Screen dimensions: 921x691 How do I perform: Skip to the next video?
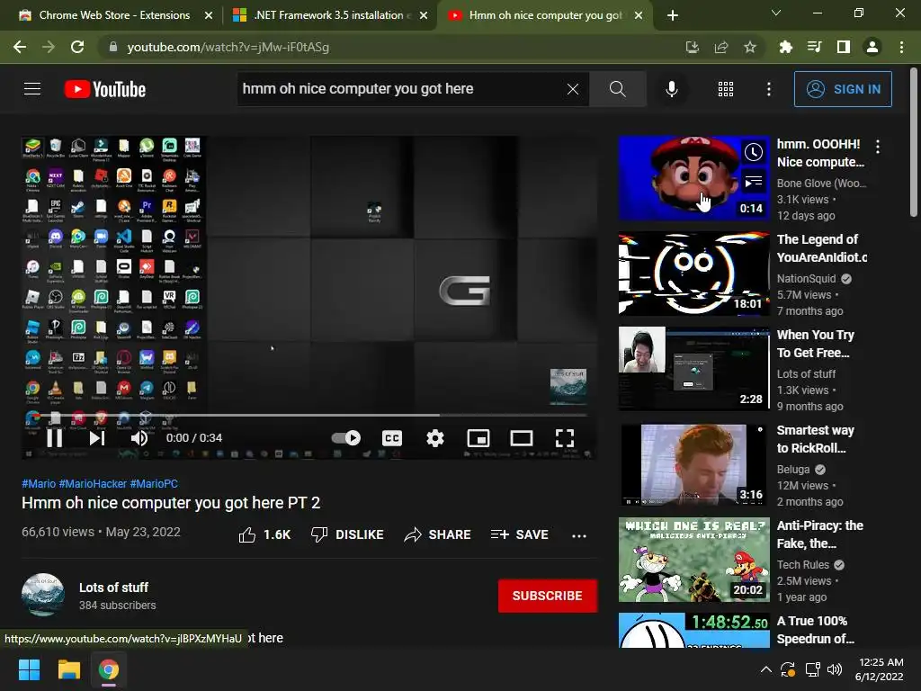pos(97,438)
